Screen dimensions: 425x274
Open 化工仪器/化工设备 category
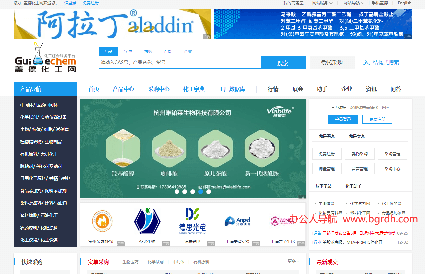click(39, 240)
